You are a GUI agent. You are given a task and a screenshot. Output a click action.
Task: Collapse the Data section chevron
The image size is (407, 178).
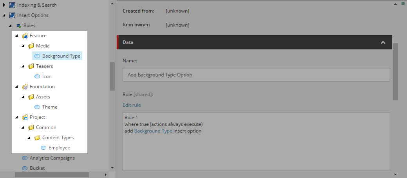tap(383, 42)
